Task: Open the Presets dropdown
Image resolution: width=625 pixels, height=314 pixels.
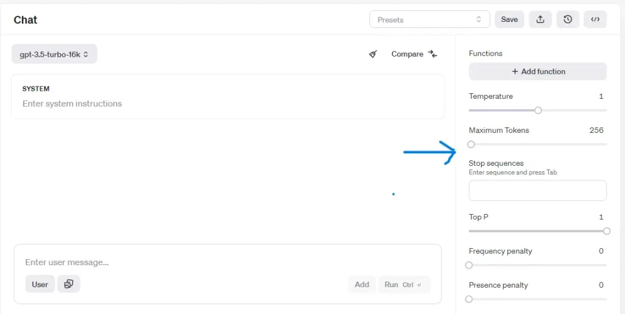Action: (x=429, y=20)
